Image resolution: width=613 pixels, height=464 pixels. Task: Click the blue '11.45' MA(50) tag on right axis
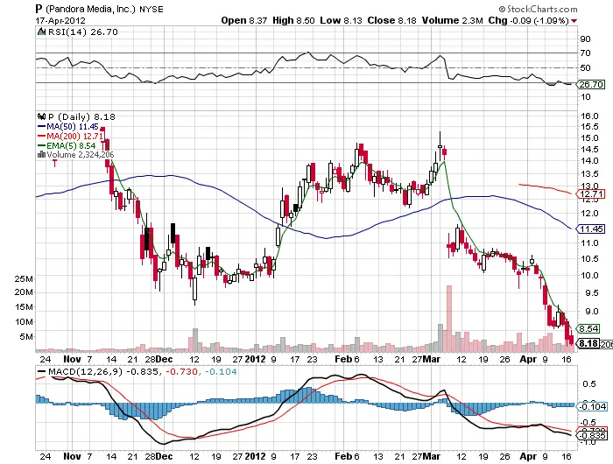point(591,229)
